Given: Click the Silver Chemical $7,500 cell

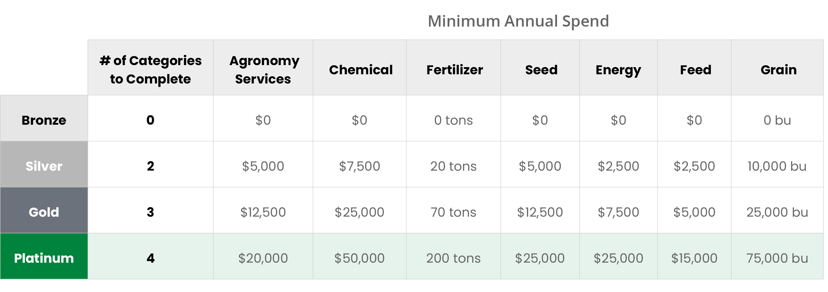Looking at the screenshot, I should coord(359,166).
